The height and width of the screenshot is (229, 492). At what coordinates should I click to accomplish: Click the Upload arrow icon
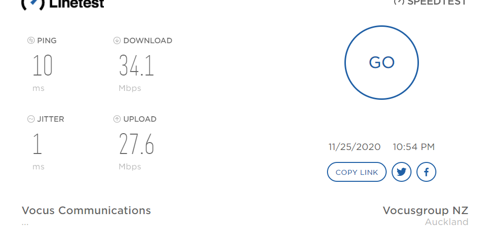click(117, 119)
